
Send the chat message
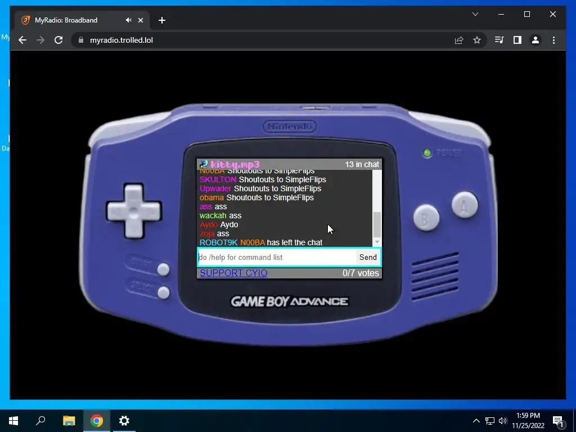click(x=368, y=257)
